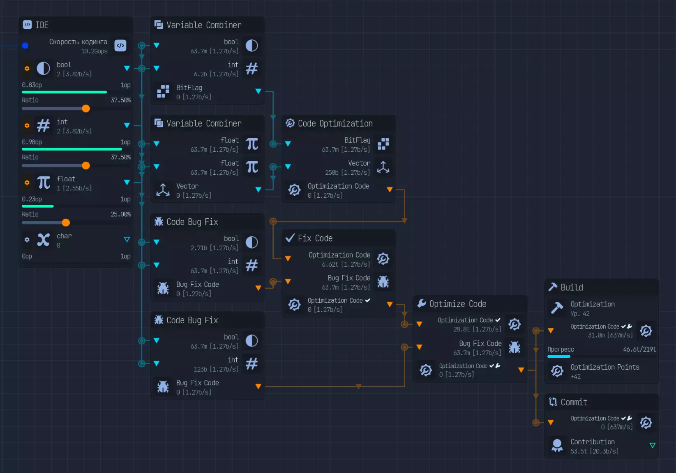The width and height of the screenshot is (676, 473).
Task: Click the Fix Code output arrow
Action: (390, 304)
